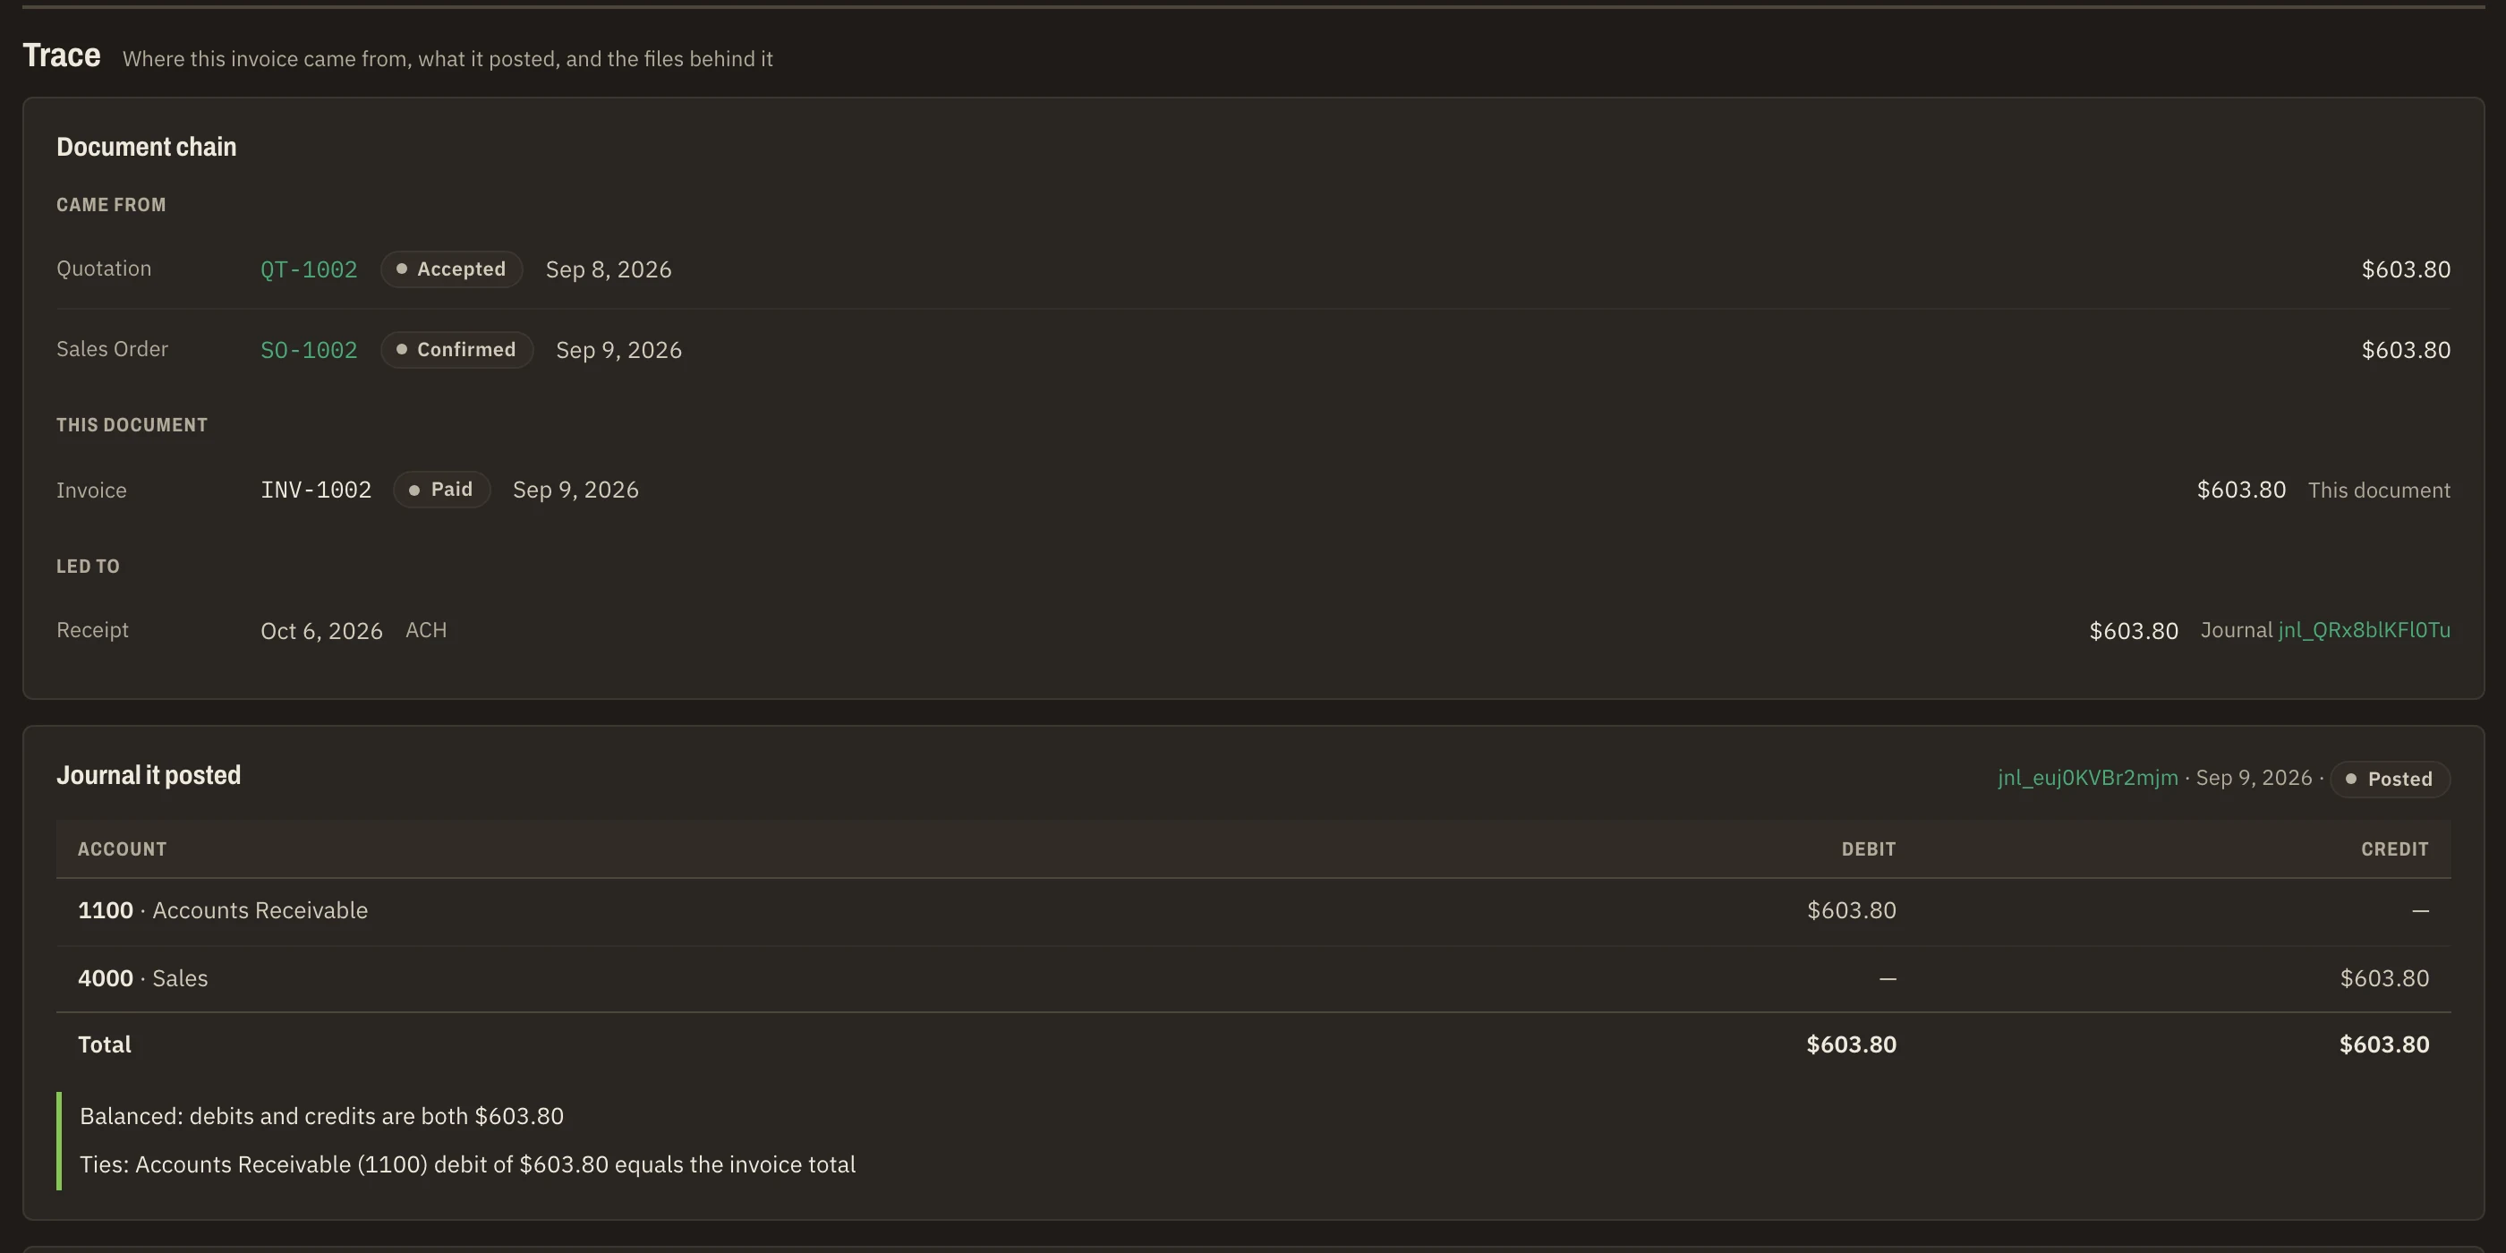Select the INV-1002 invoice number

pos(315,490)
